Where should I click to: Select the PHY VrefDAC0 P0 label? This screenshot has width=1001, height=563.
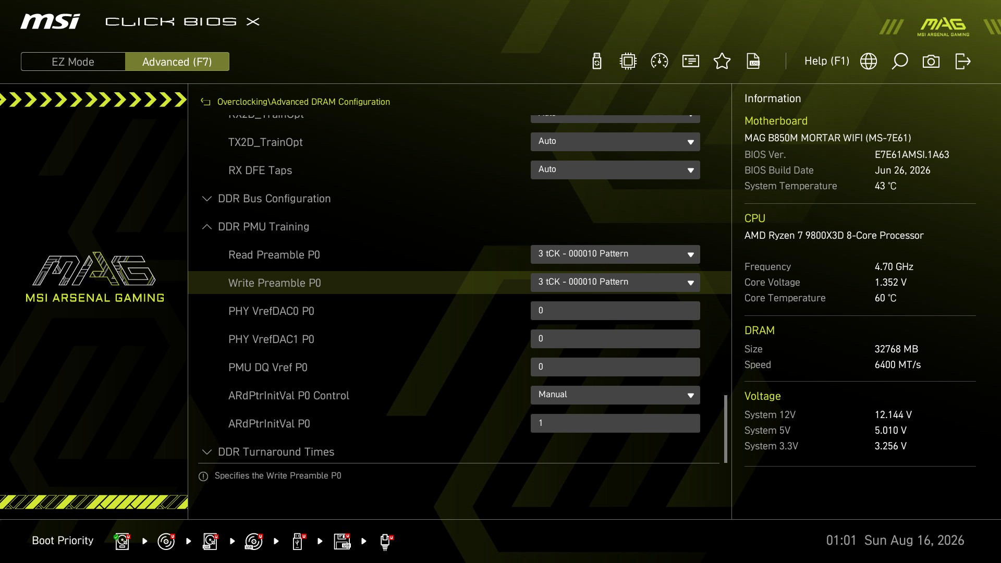271,311
